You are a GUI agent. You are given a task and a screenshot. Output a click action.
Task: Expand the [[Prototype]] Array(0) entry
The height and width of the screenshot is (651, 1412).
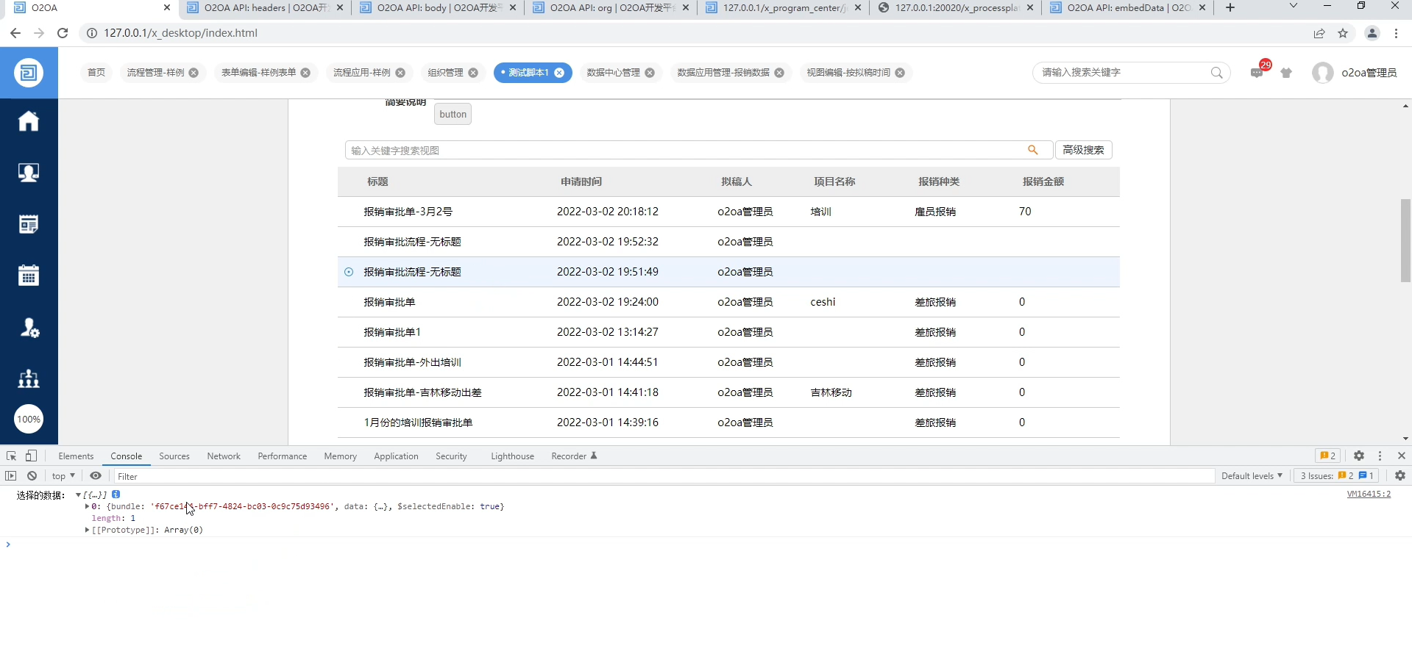(88, 530)
